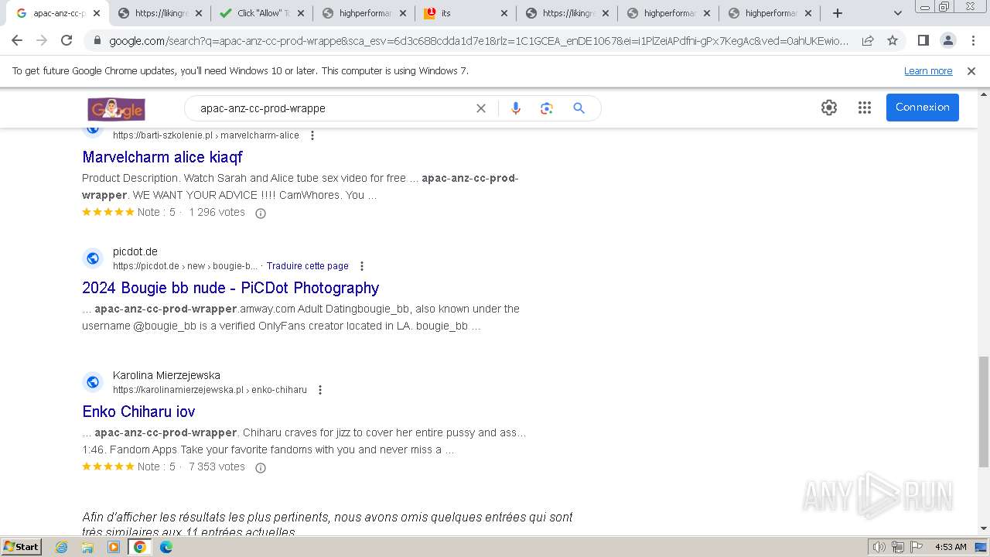Open the tab search chevron
The image size is (990, 557).
point(898,13)
